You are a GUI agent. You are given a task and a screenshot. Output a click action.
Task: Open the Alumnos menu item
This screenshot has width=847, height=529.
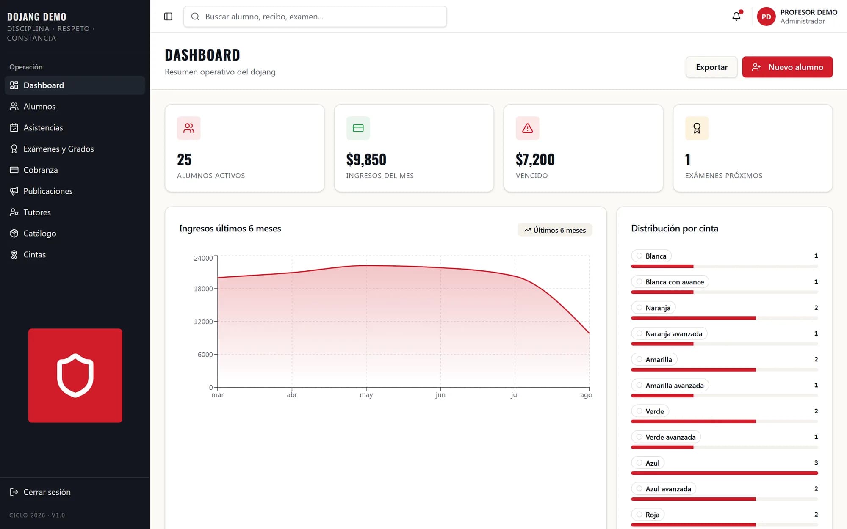(x=75, y=106)
